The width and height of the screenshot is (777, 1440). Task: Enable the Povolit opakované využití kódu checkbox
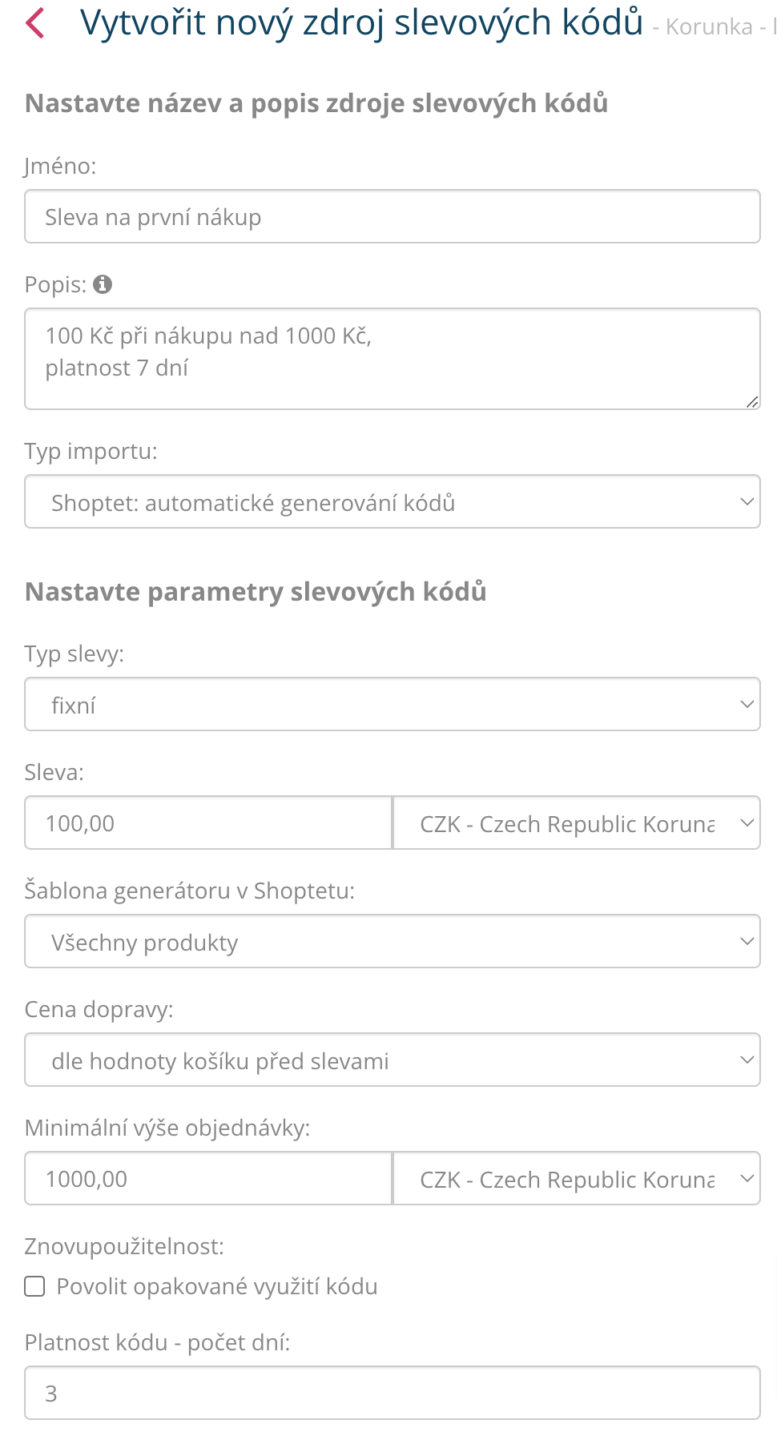coord(34,1286)
